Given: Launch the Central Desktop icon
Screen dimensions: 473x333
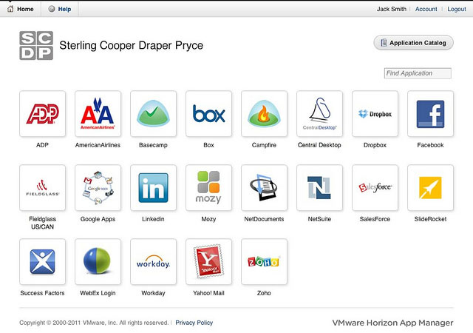Looking at the screenshot, I should click(x=319, y=114).
